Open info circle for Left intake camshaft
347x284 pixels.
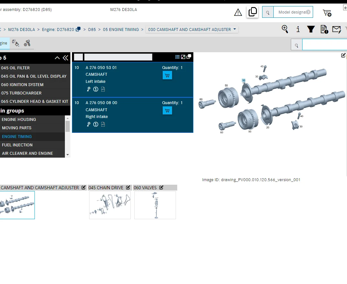point(96,89)
